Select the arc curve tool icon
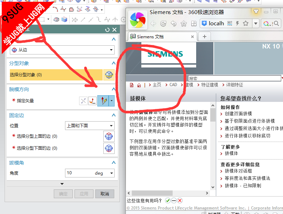 coord(55,9)
